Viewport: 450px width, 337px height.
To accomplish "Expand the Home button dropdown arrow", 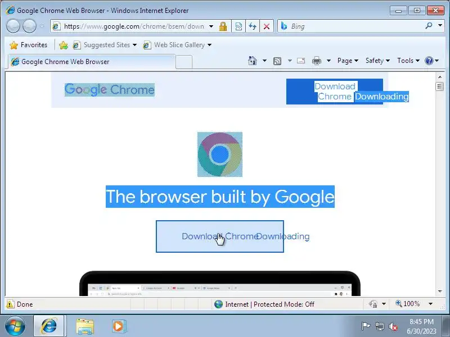I will (x=264, y=61).
